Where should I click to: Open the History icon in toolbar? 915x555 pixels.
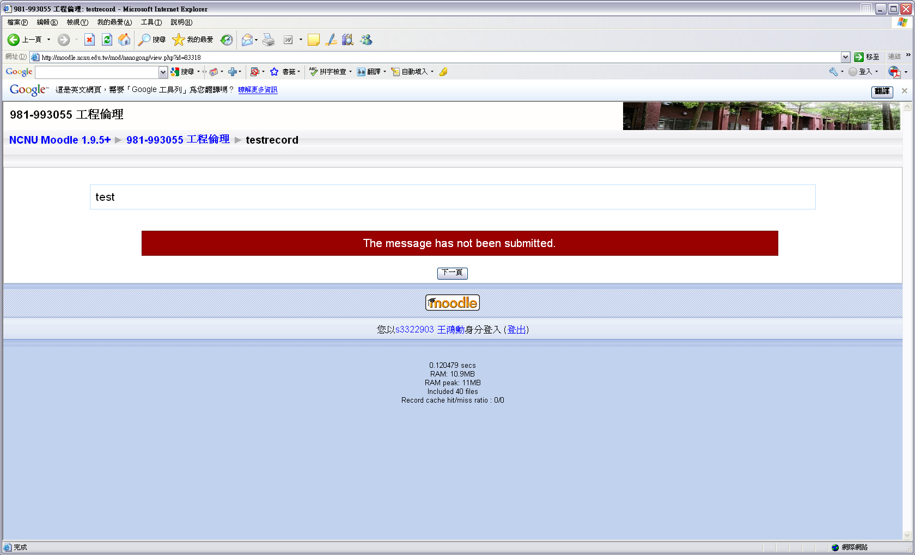point(227,40)
